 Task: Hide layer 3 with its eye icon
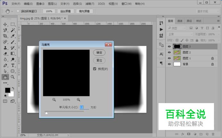click(169, 46)
